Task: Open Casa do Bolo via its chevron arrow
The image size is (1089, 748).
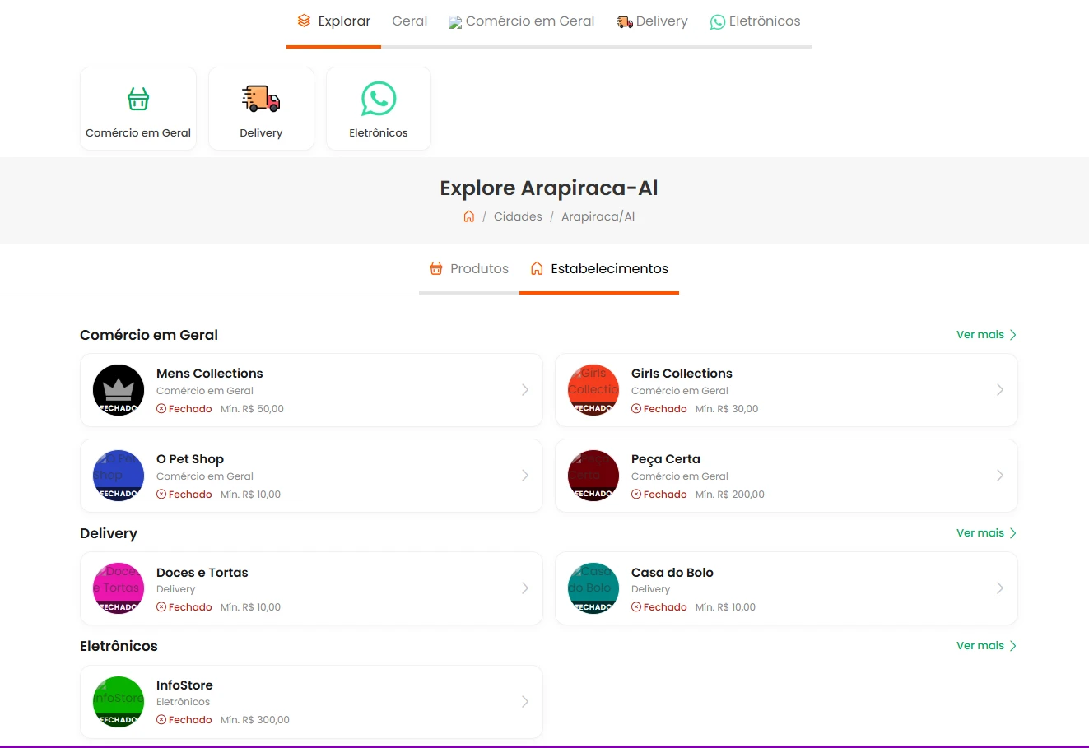Action: coord(1000,588)
